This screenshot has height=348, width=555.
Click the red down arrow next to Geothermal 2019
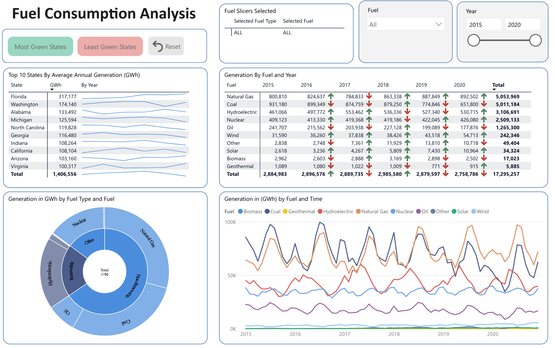click(445, 166)
